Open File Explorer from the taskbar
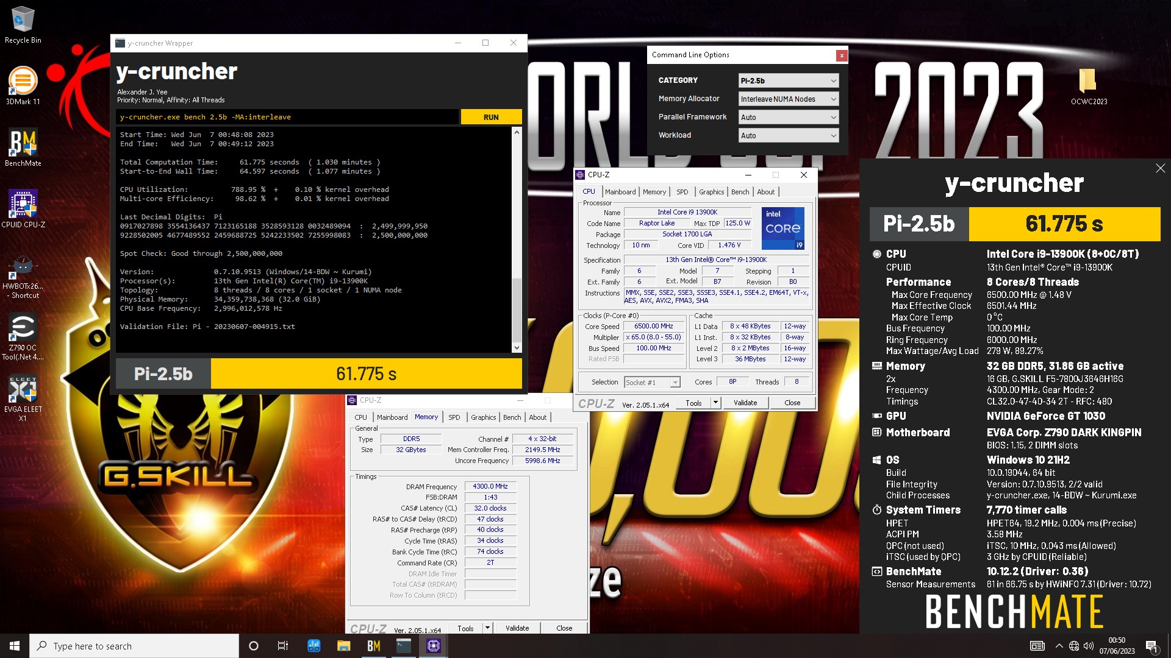 click(343, 646)
